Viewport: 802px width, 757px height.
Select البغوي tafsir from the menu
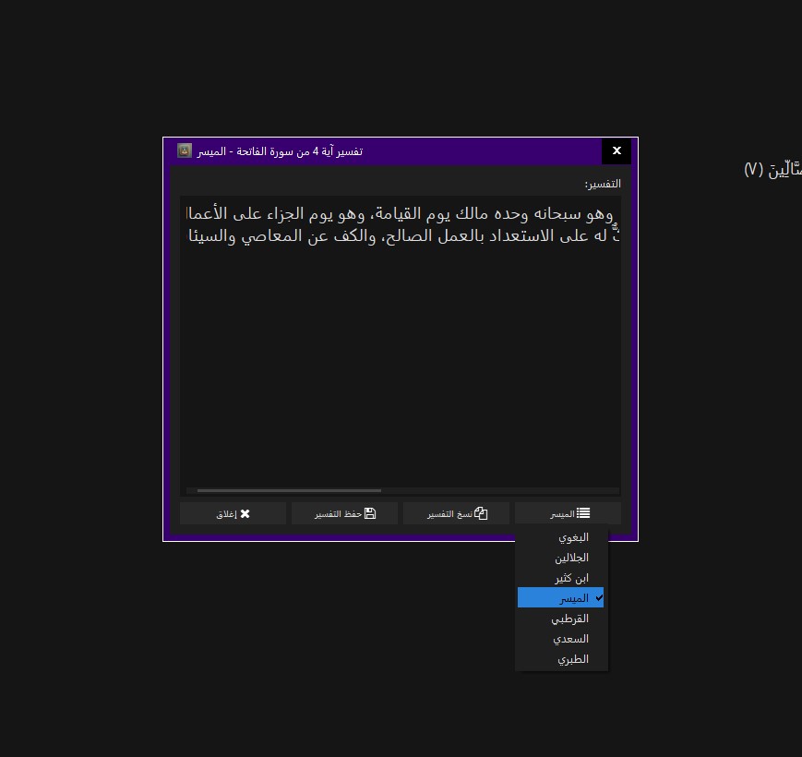560,537
